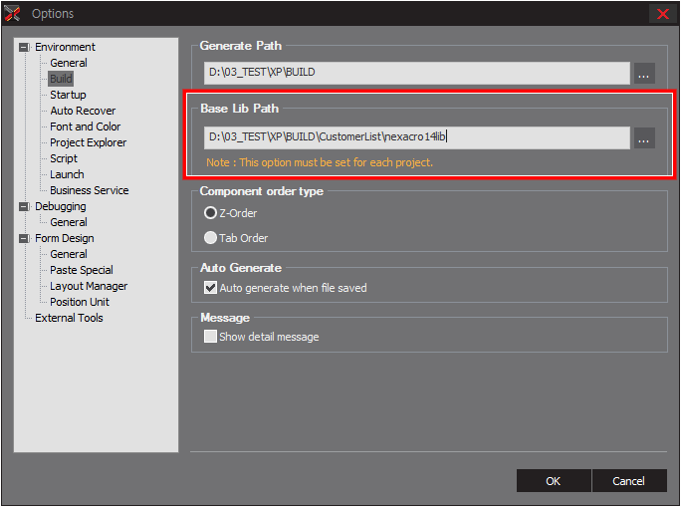
Task: Collapse the Environment tree node
Action: tap(25, 47)
